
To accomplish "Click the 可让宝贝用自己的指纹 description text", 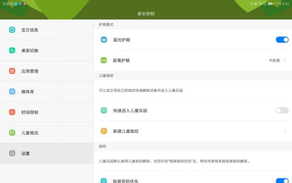I will (141, 90).
